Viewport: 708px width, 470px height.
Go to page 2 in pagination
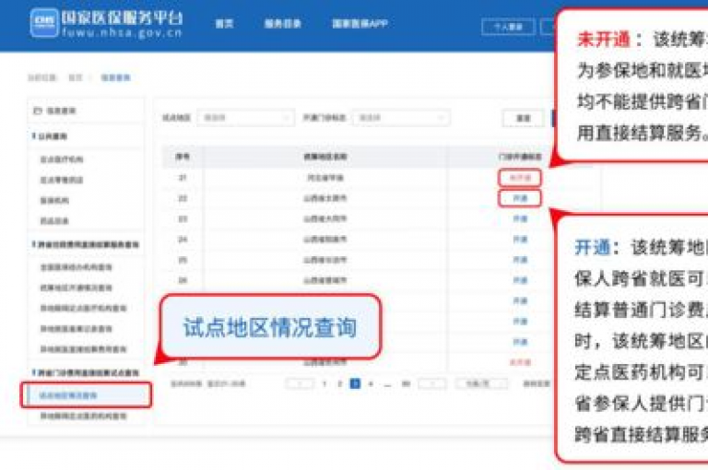pos(339,383)
